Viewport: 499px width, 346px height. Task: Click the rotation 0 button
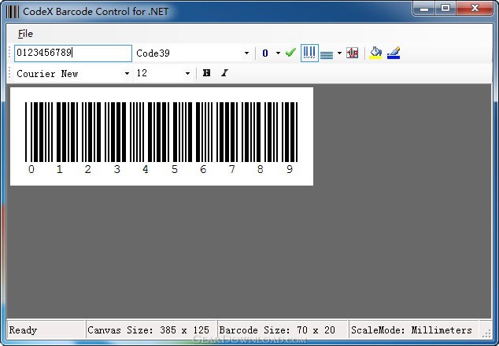(x=265, y=53)
